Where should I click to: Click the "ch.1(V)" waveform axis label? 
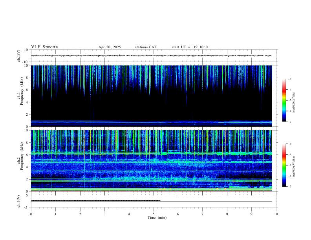(x=19, y=56)
